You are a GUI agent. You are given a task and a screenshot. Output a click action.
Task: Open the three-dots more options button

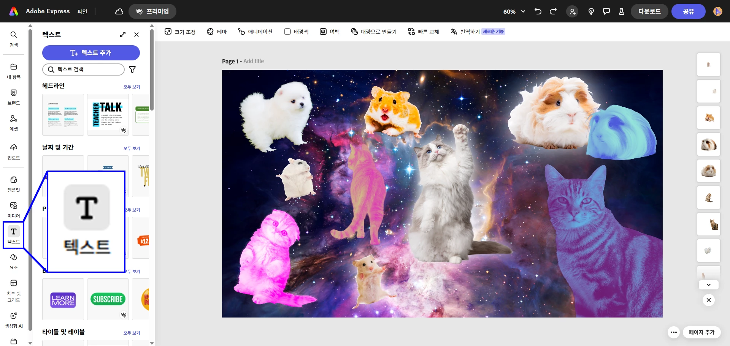tap(674, 332)
